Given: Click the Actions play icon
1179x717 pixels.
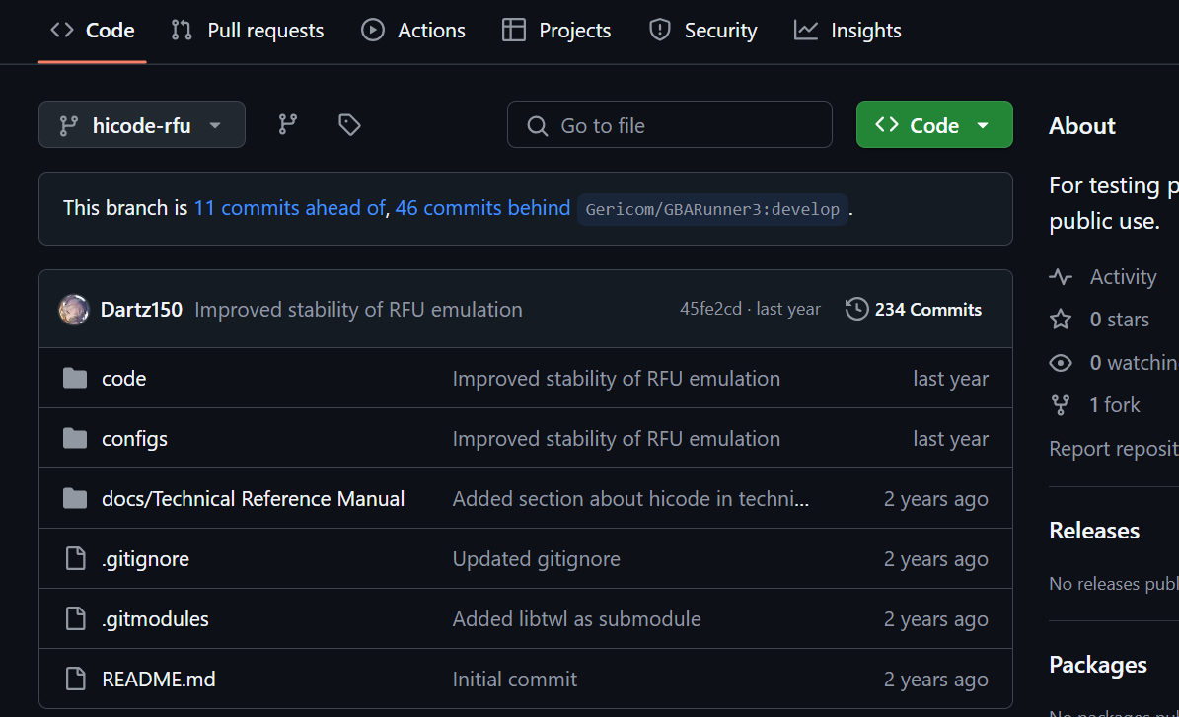Looking at the screenshot, I should (372, 30).
